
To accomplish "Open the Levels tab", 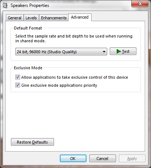I will click(31, 18).
